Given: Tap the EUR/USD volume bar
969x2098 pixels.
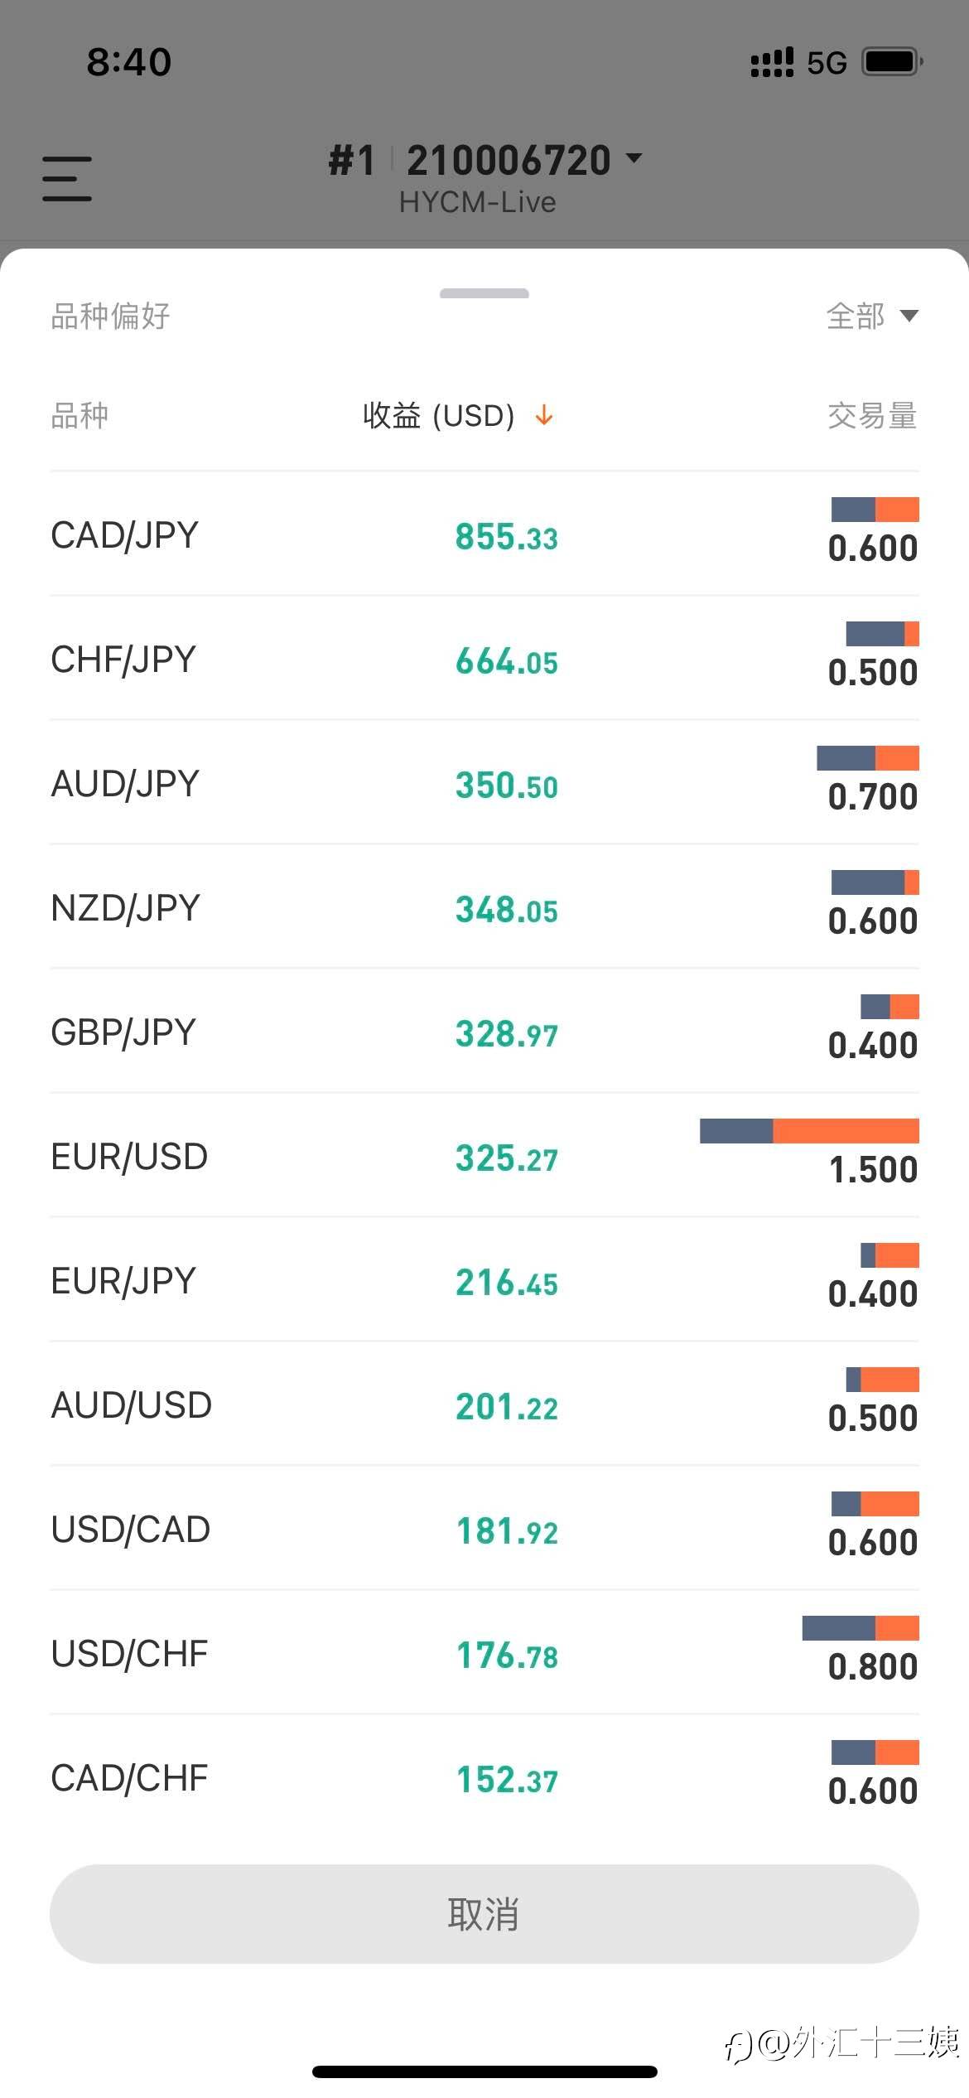Looking at the screenshot, I should coord(809,1131).
